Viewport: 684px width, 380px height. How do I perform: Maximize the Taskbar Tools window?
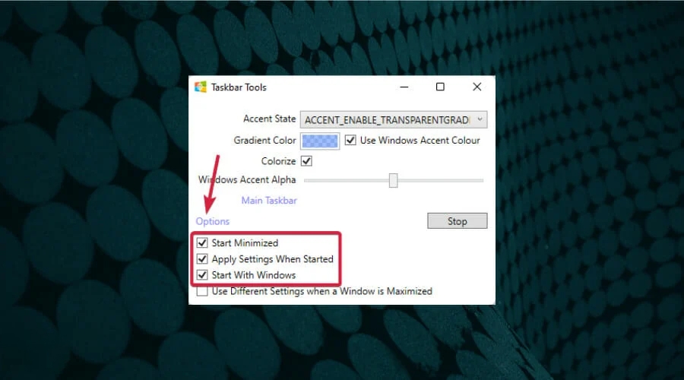point(440,87)
